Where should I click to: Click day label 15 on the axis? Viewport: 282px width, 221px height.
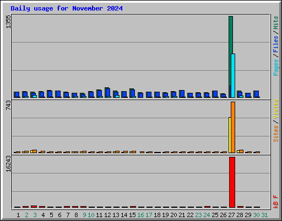pos(132,215)
